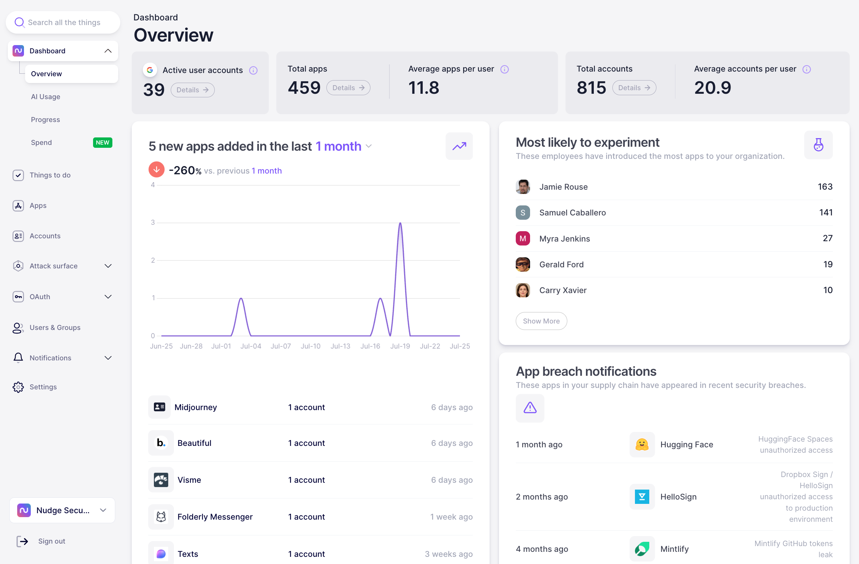Click the Visme app icon
The height and width of the screenshot is (564, 859).
point(161,480)
